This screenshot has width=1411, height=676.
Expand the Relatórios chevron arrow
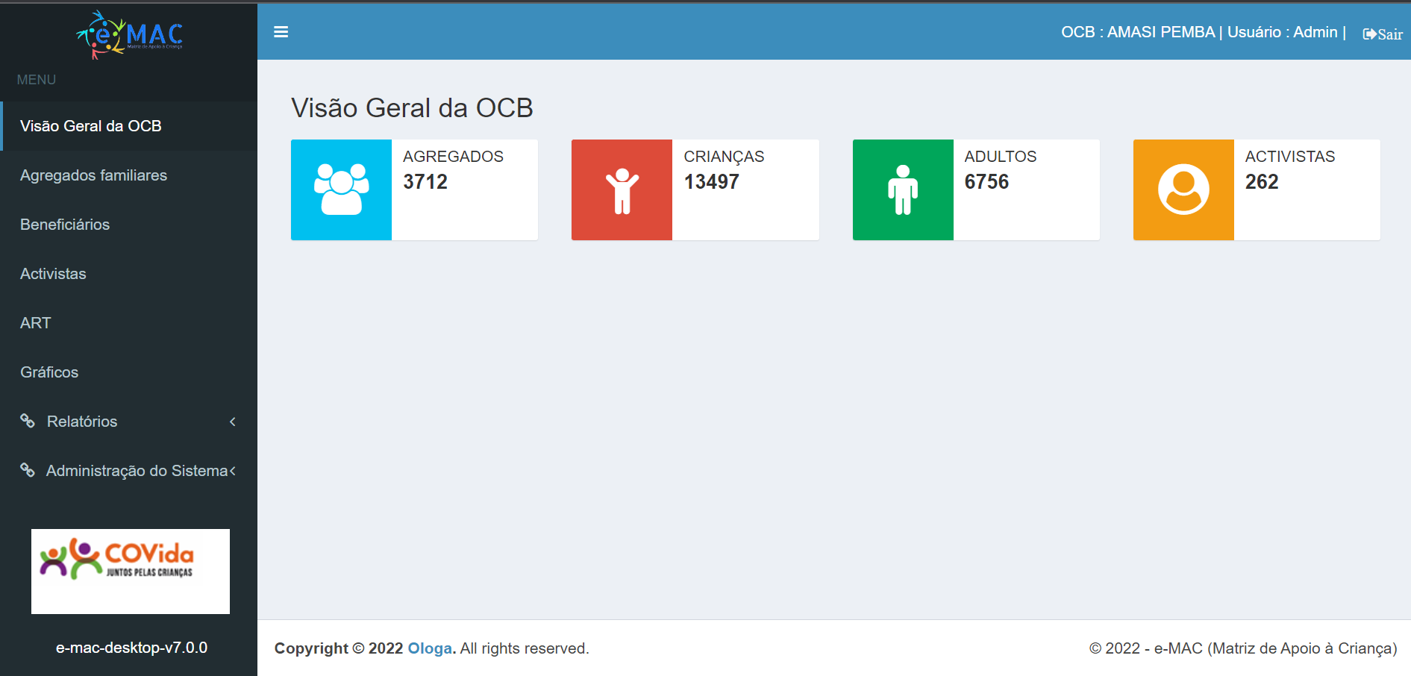click(233, 422)
